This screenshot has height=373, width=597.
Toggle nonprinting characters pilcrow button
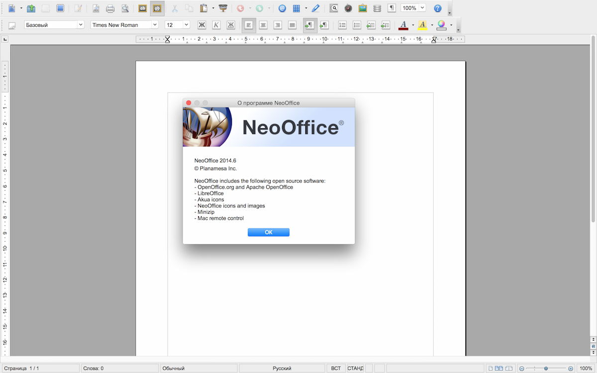click(392, 8)
